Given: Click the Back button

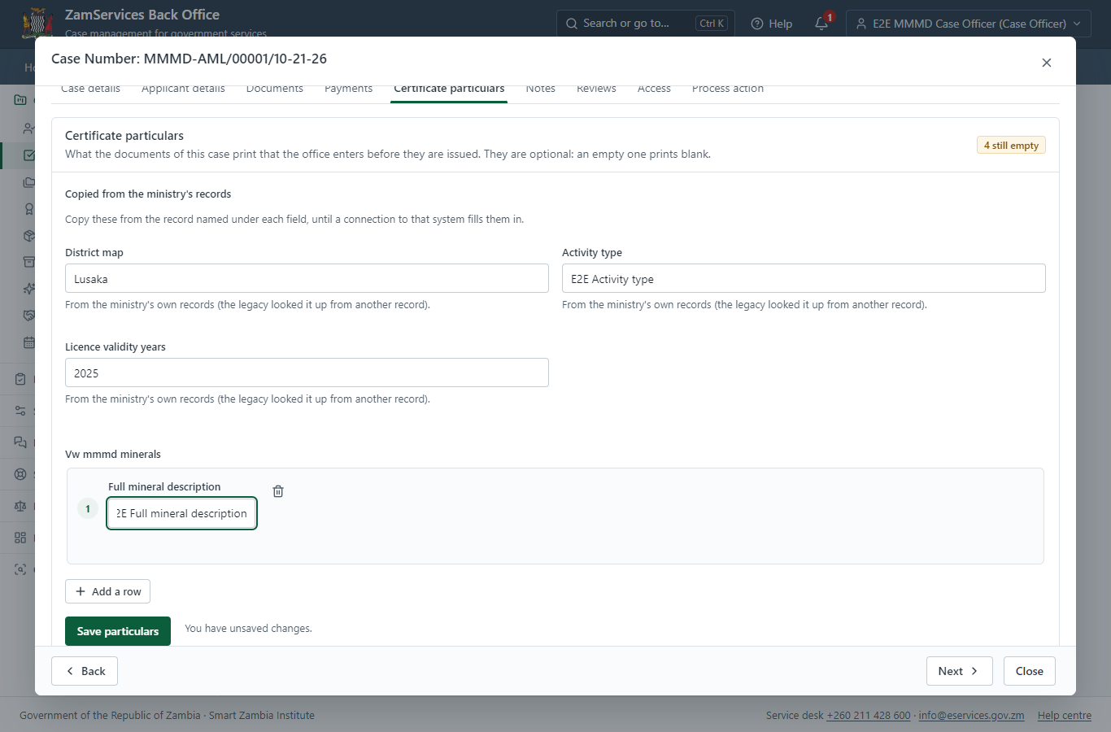Looking at the screenshot, I should point(85,671).
